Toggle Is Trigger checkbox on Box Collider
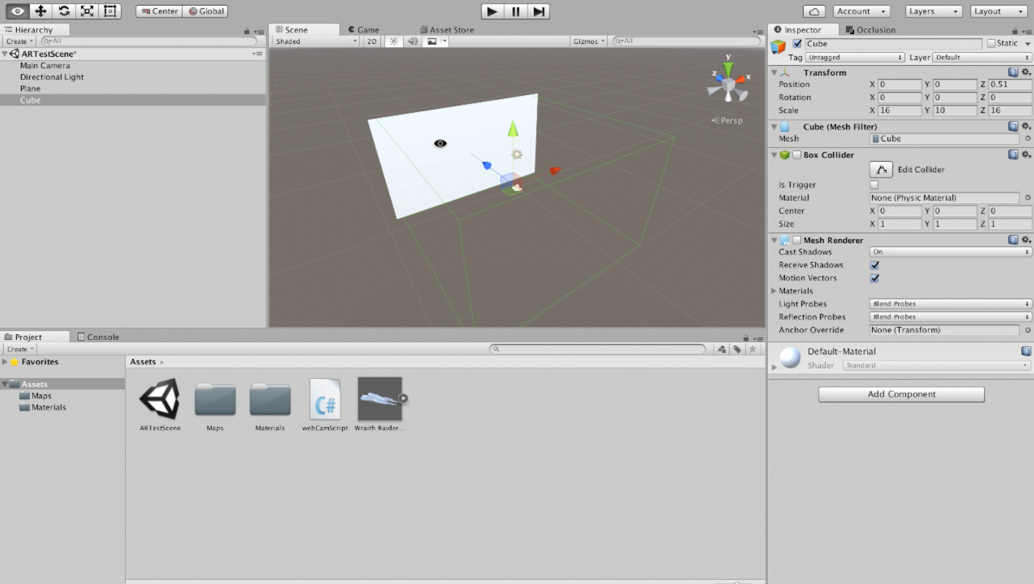Screen dimensions: 1034x584 [874, 185]
